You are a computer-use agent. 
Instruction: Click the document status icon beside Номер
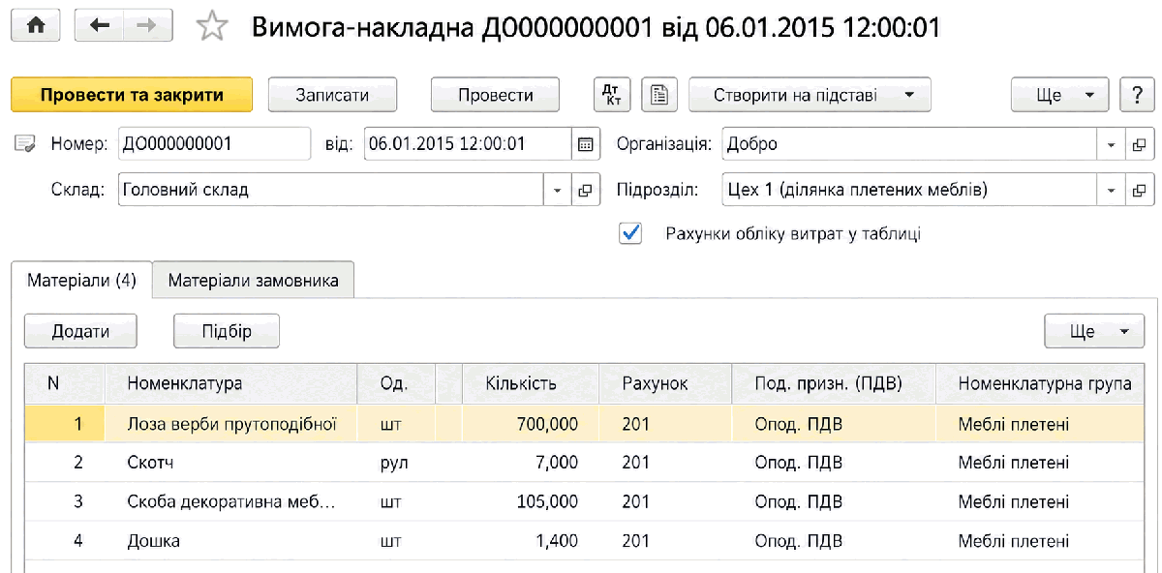click(25, 145)
